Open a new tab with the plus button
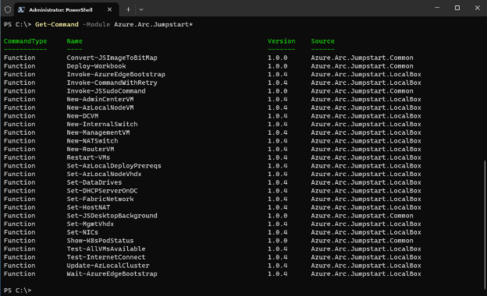Screen dimensions: 487x296 pos(128,9)
